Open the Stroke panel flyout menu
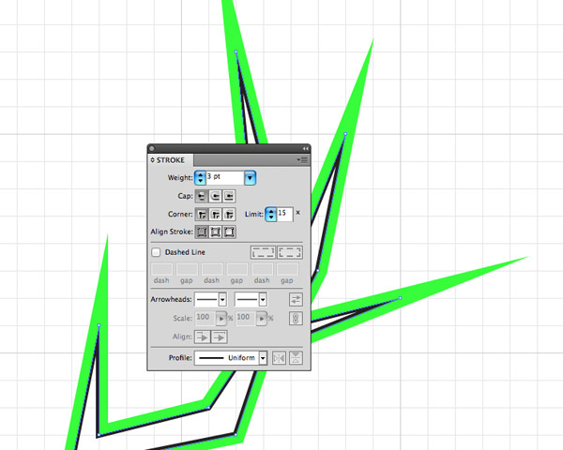The image size is (563, 450). pyautogui.click(x=303, y=160)
